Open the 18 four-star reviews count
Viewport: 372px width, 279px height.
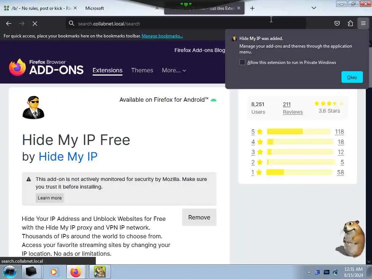[x=341, y=142]
